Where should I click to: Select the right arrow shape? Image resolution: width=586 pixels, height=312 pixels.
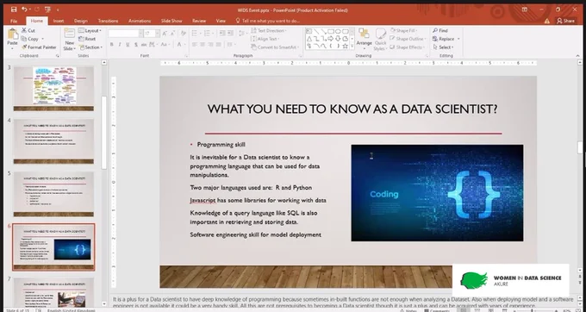pos(331,39)
